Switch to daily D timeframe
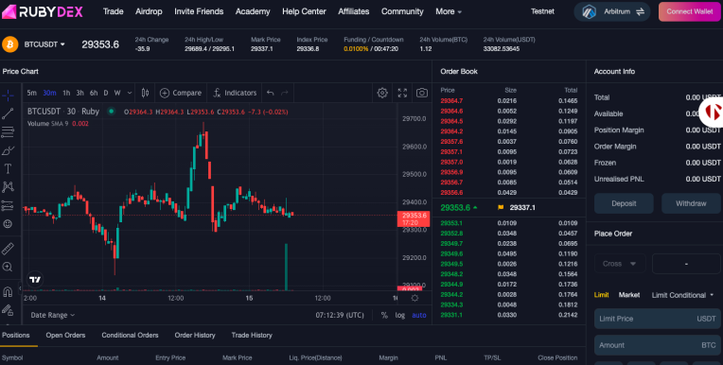 [x=106, y=93]
